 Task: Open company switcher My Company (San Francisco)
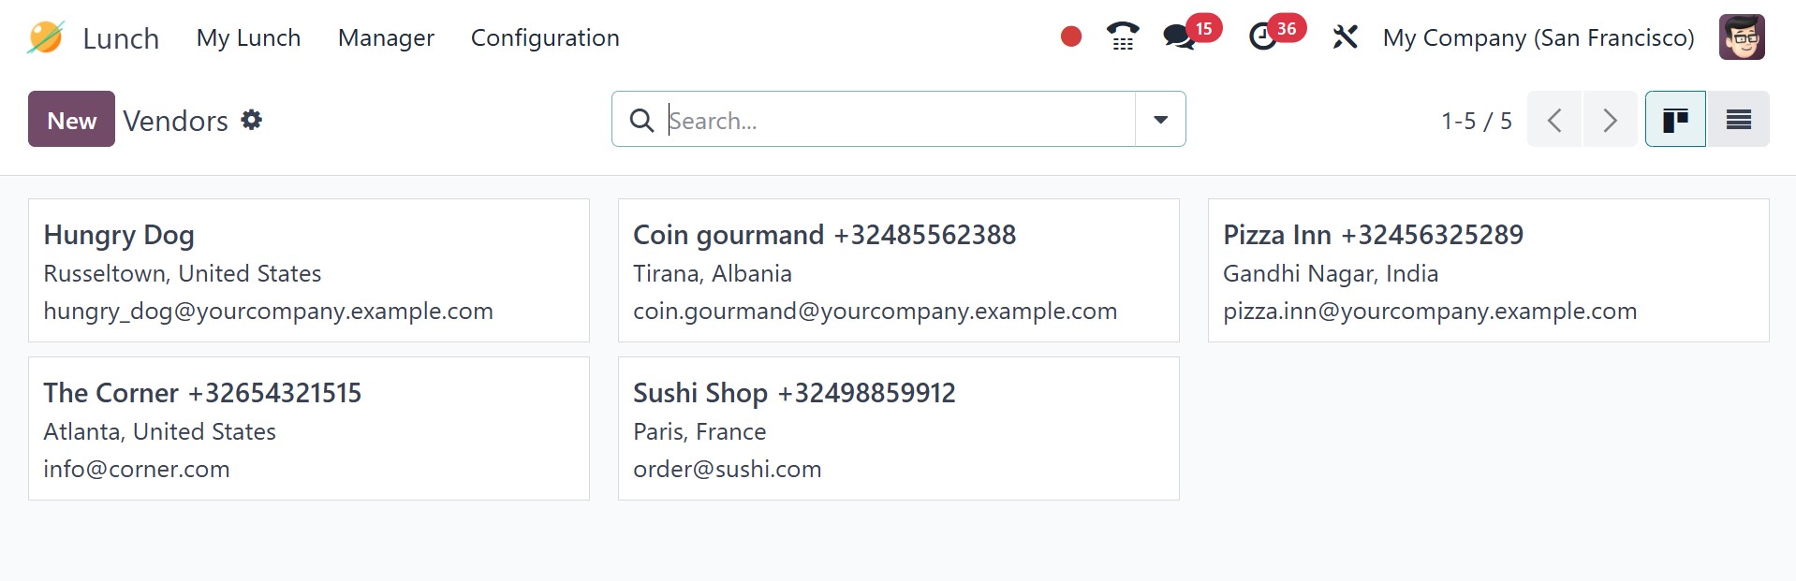(1538, 37)
